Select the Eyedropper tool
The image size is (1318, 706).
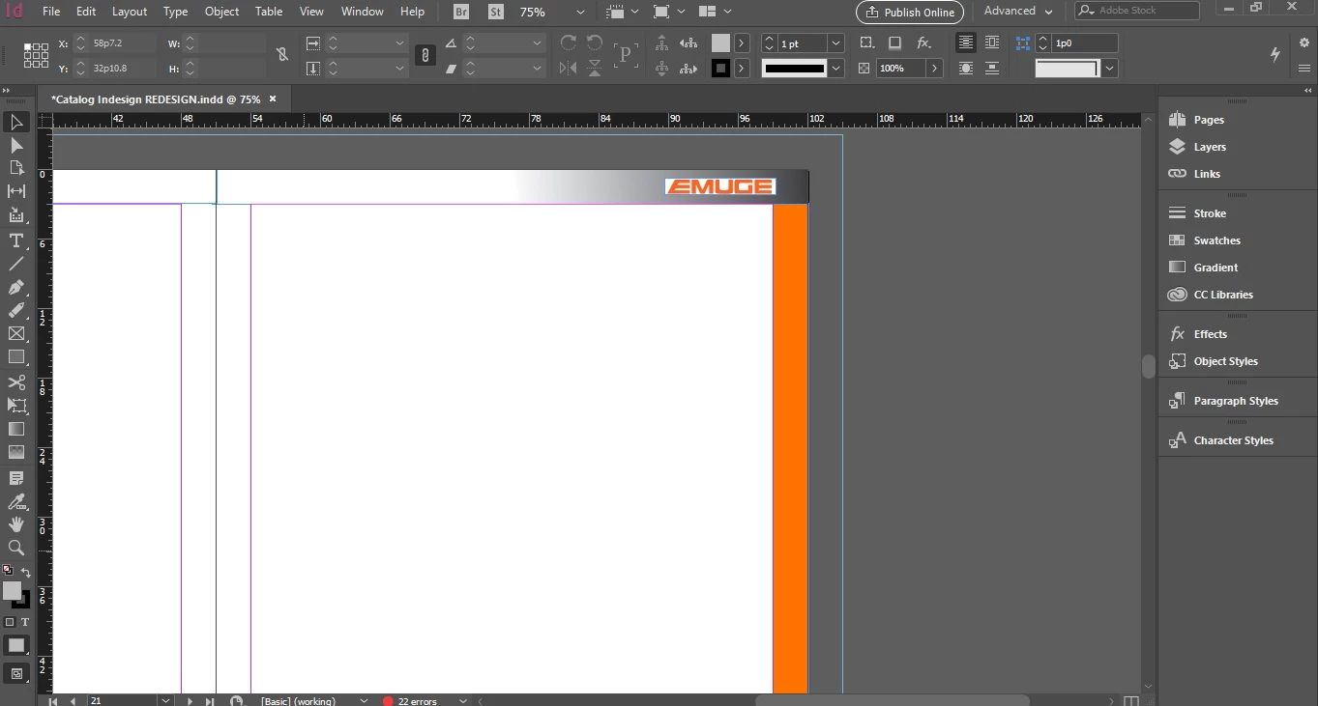[16, 501]
